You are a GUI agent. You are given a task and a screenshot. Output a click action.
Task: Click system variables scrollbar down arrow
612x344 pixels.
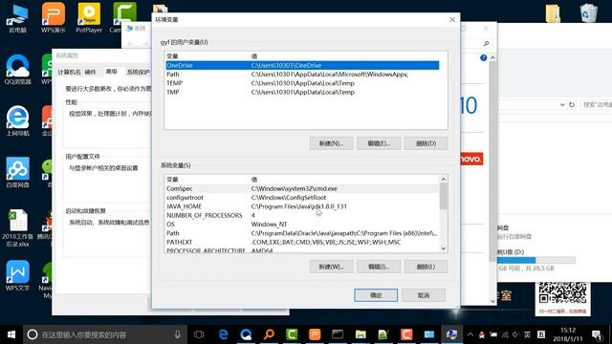pos(444,248)
